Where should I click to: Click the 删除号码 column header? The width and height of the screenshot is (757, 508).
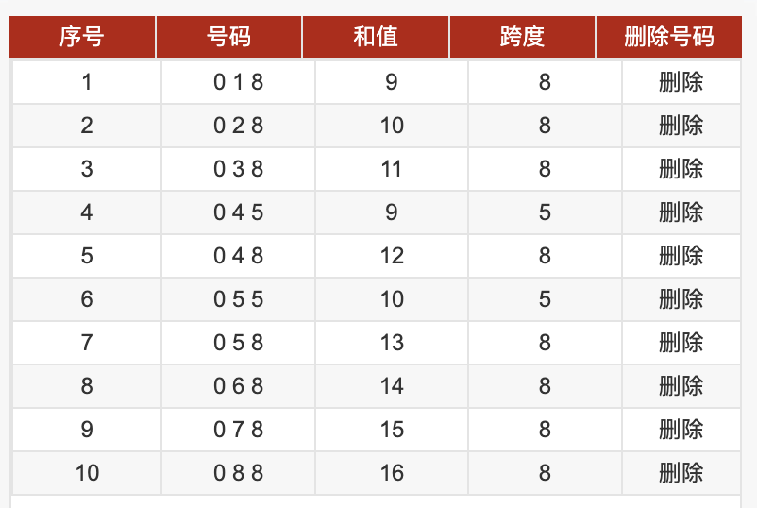tap(668, 37)
